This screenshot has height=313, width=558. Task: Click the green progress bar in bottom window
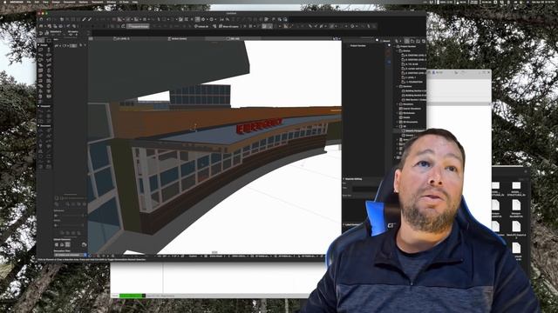(133, 296)
